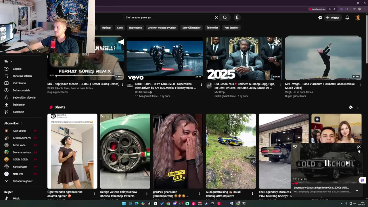Open Güldür Güldür subscription channel
Viewport: 368px width, 207px height.
coord(21,159)
